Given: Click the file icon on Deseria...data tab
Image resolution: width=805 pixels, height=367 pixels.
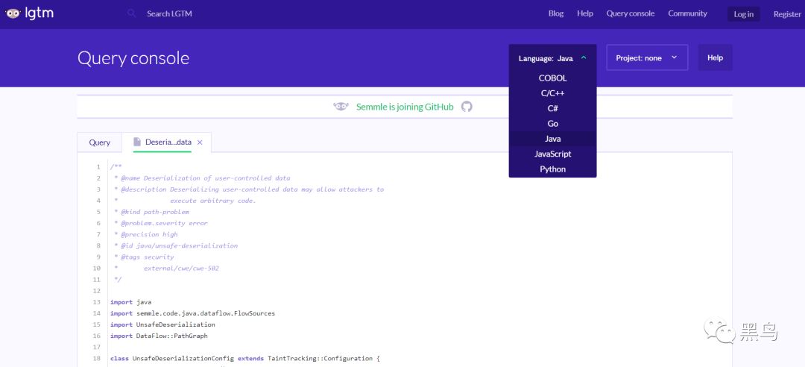Looking at the screenshot, I should [x=137, y=142].
